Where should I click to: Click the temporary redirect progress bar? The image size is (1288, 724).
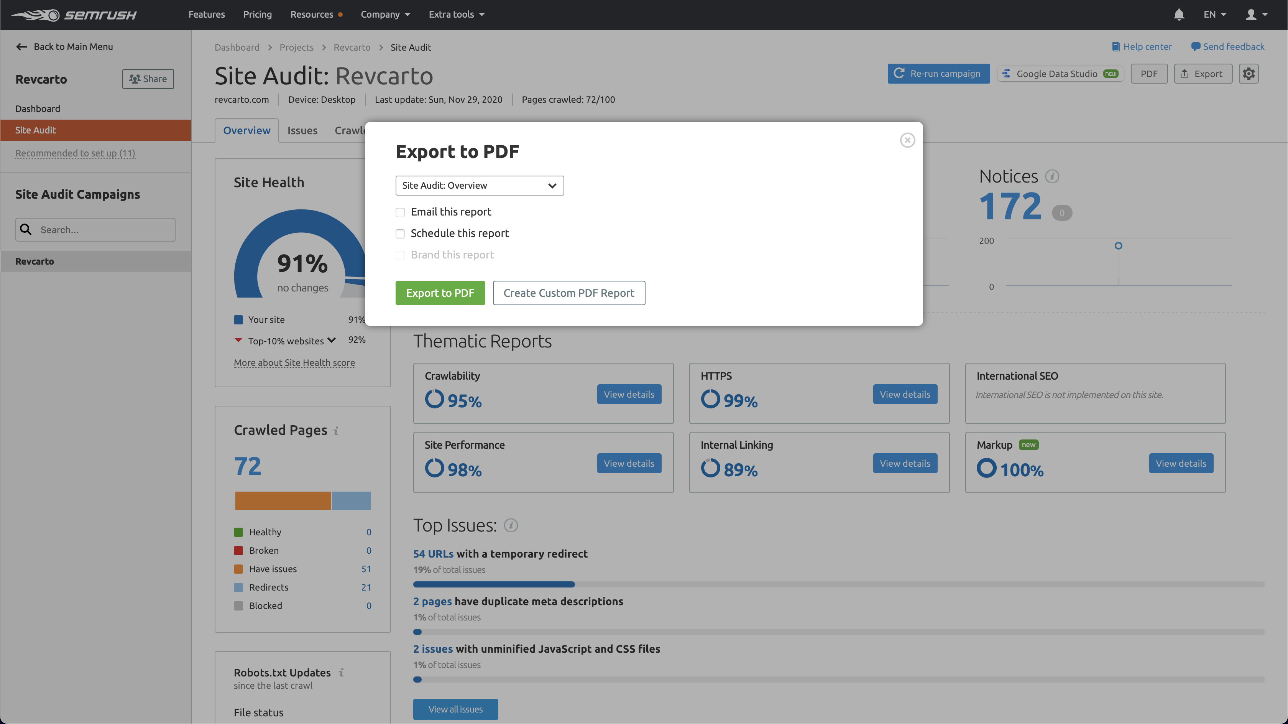(x=838, y=584)
